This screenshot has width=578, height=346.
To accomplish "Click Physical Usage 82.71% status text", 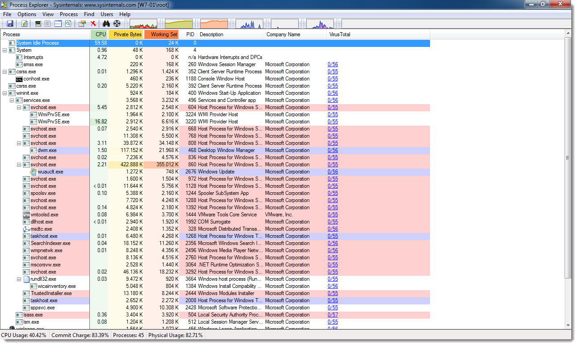I will pyautogui.click(x=176, y=335).
